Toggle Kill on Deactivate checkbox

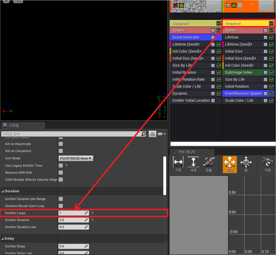click(61, 144)
